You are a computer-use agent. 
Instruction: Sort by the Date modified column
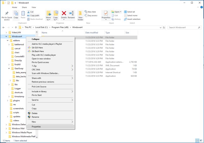click(94, 33)
